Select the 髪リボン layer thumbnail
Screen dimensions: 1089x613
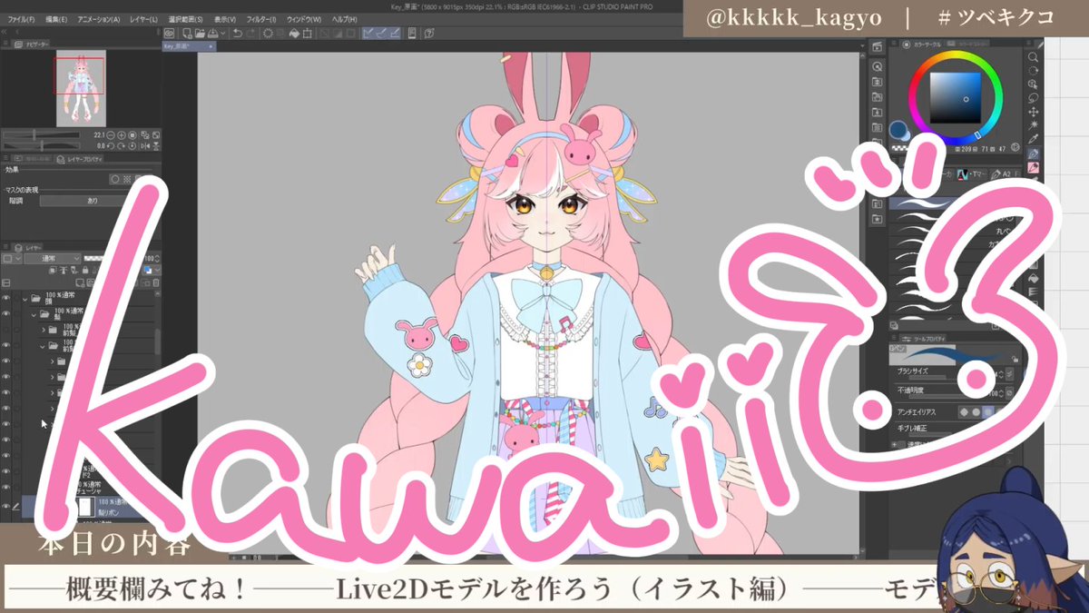pos(86,506)
